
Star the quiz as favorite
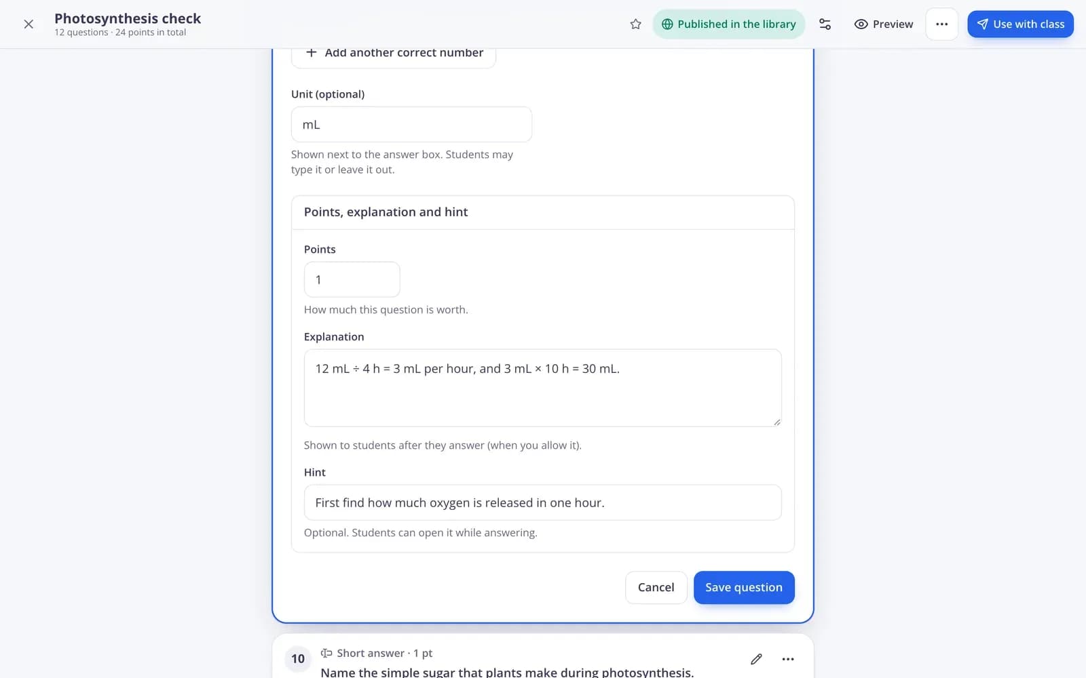(x=635, y=24)
